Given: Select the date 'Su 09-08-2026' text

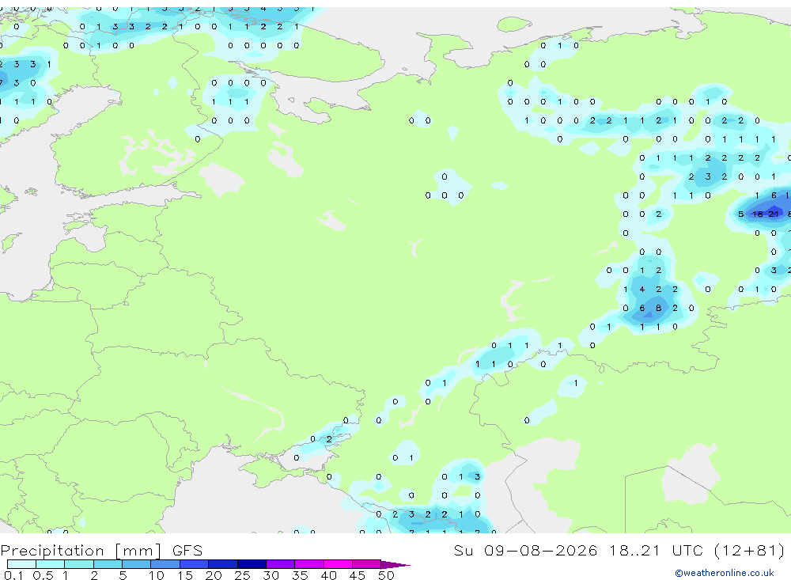Looking at the screenshot, I should [525, 551].
